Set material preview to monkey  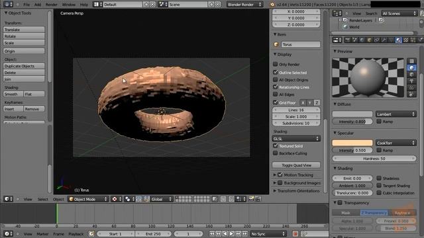(x=411, y=81)
